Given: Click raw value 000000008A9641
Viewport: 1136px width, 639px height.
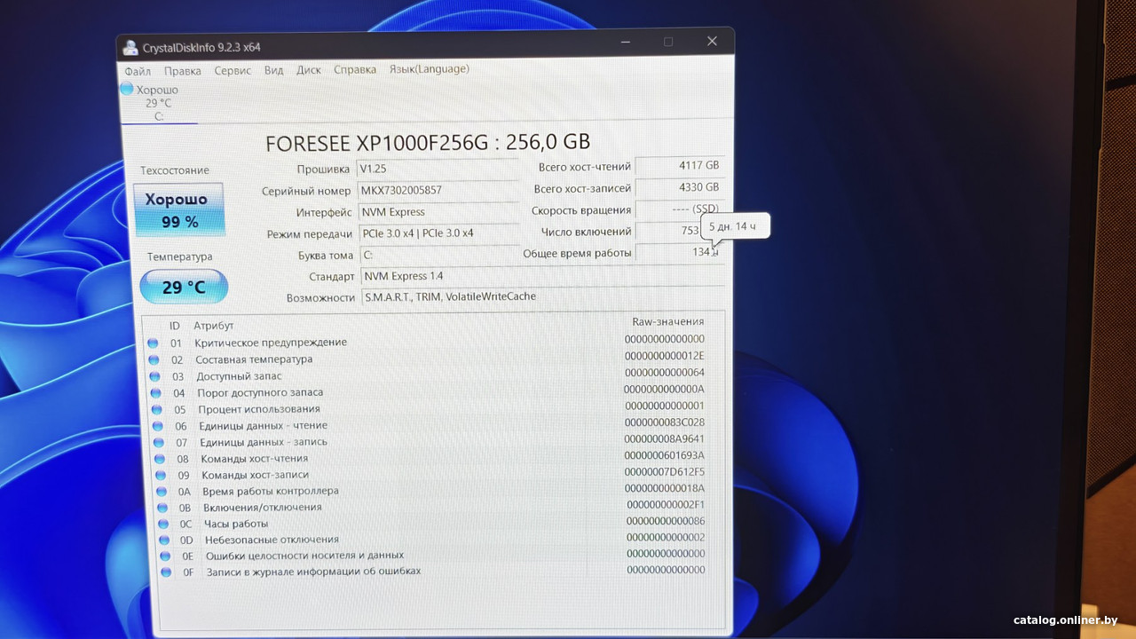Looking at the screenshot, I should 665,439.
